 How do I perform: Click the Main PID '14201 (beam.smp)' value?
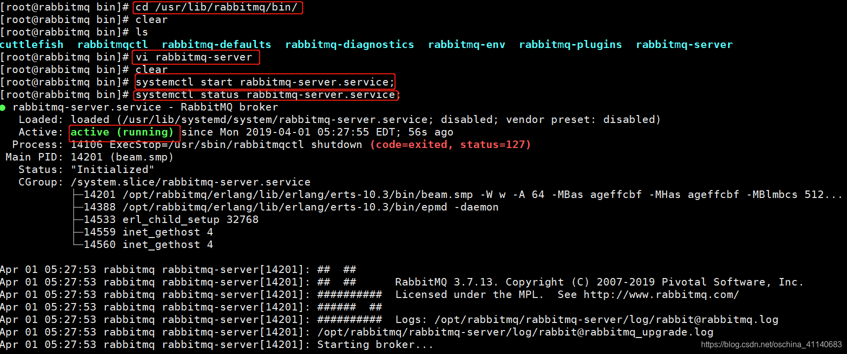click(x=122, y=157)
